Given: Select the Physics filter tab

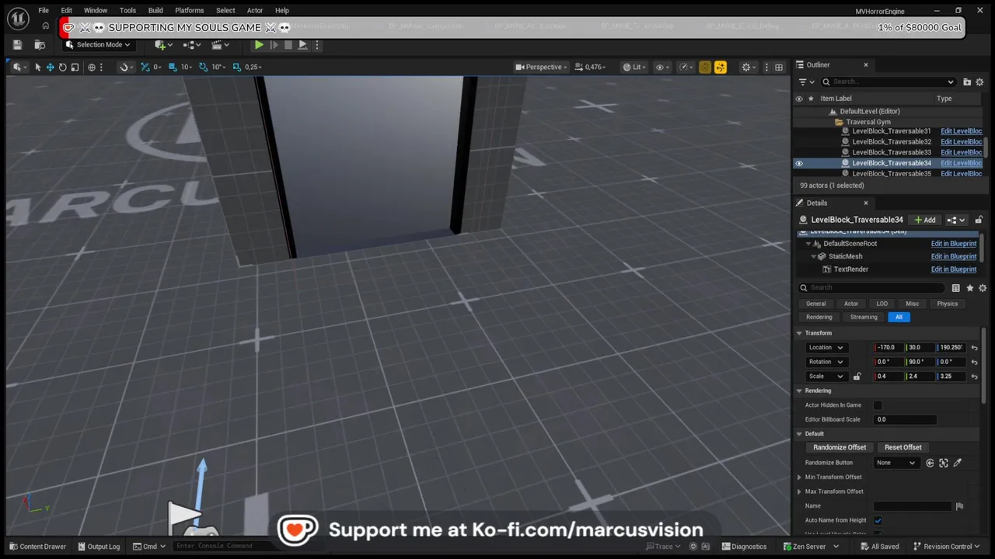Looking at the screenshot, I should [x=947, y=304].
